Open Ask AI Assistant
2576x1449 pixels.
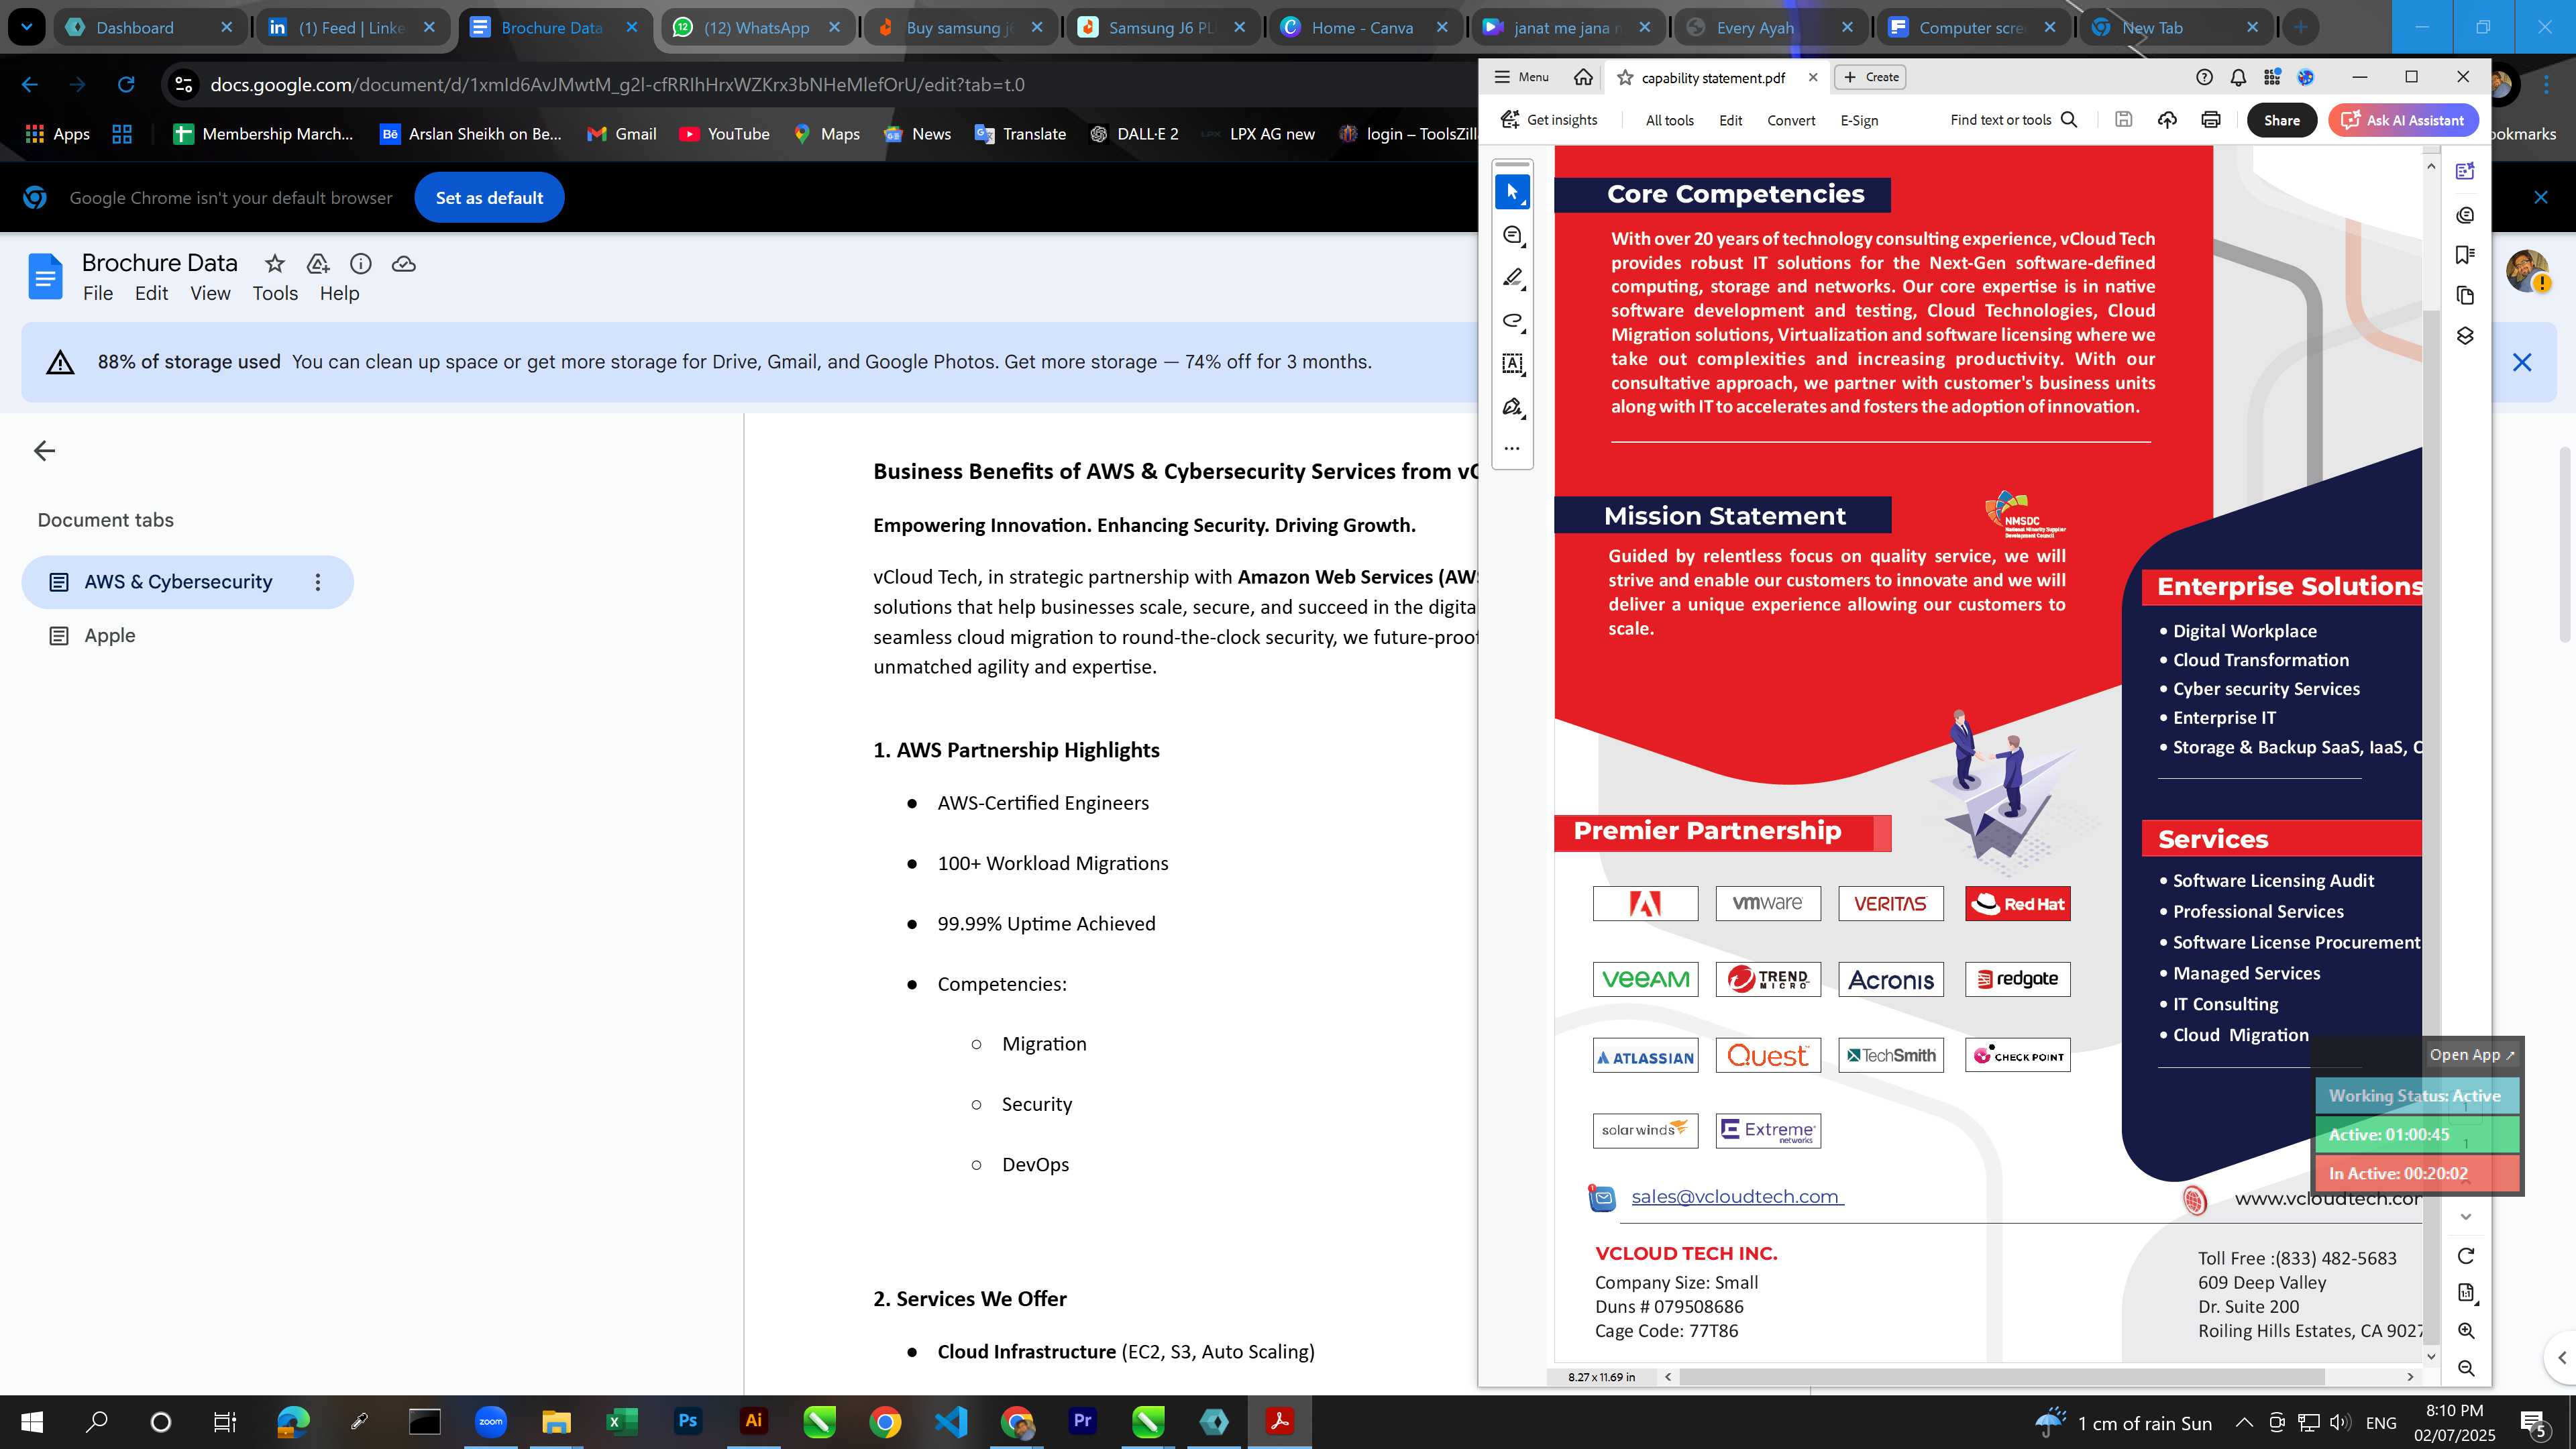click(2403, 120)
